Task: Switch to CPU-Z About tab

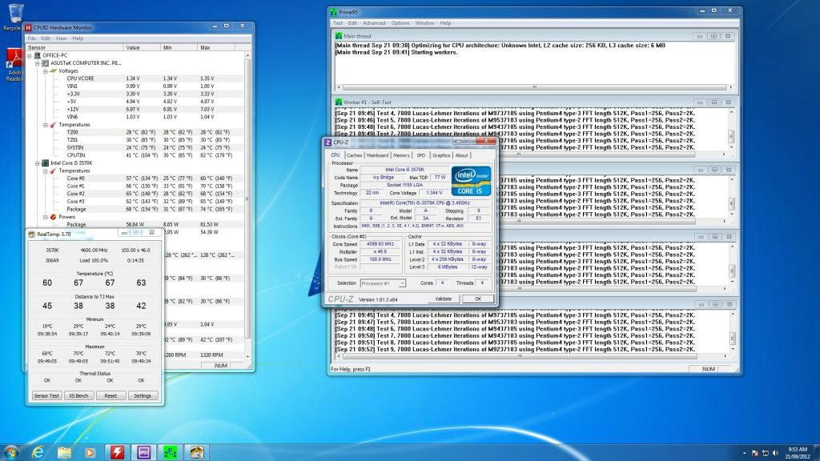Action: pyautogui.click(x=461, y=155)
